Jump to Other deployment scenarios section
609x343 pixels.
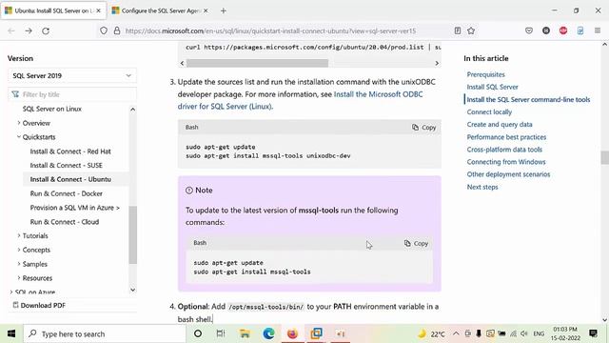pyautogui.click(x=508, y=174)
